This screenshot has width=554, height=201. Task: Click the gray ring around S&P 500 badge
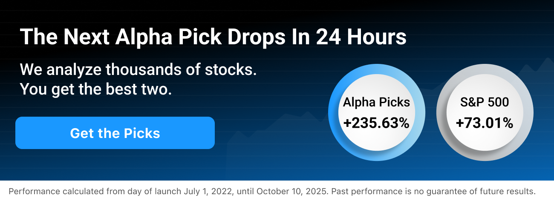[x=528, y=112]
